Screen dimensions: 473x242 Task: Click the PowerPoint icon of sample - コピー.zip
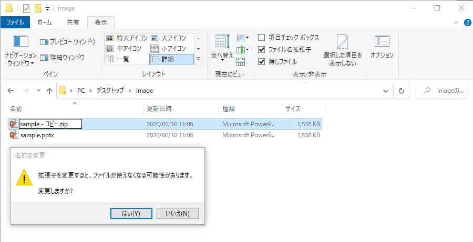click(14, 124)
